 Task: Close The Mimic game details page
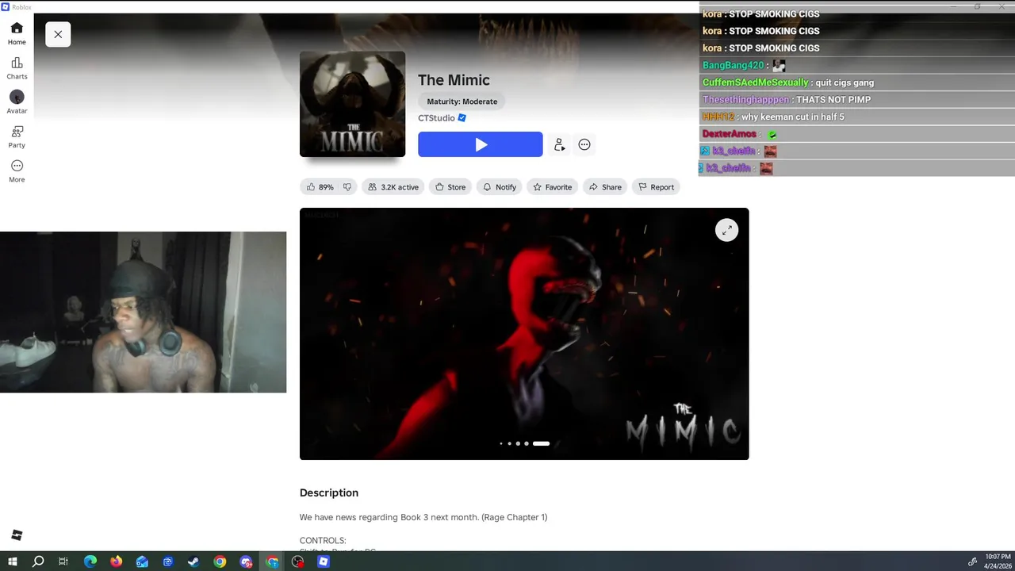coord(58,34)
